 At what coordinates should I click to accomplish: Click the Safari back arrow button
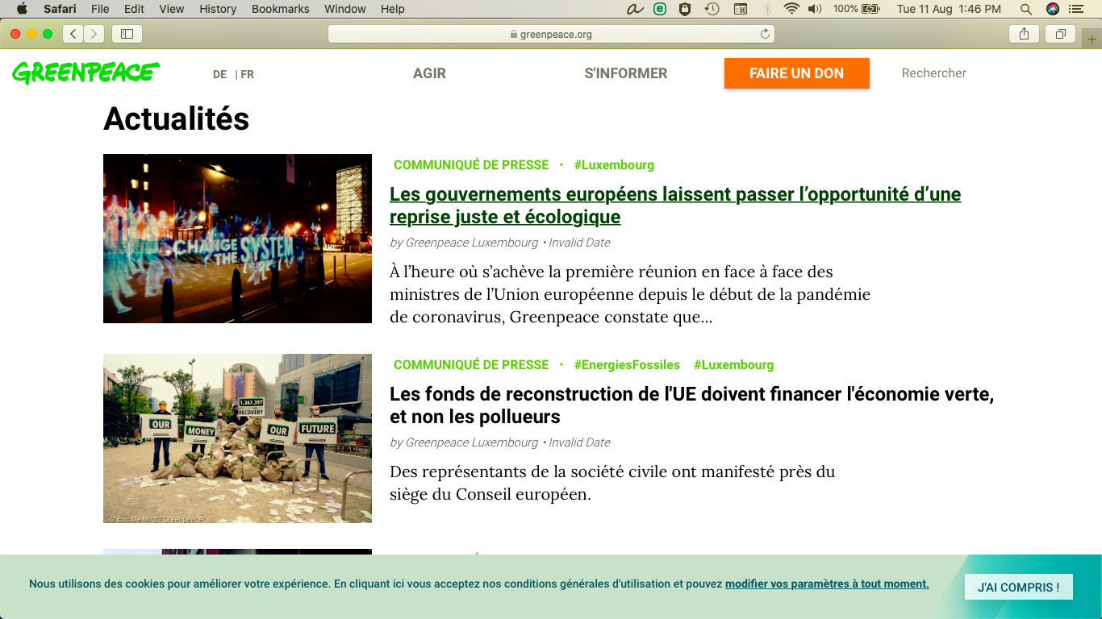[x=73, y=34]
